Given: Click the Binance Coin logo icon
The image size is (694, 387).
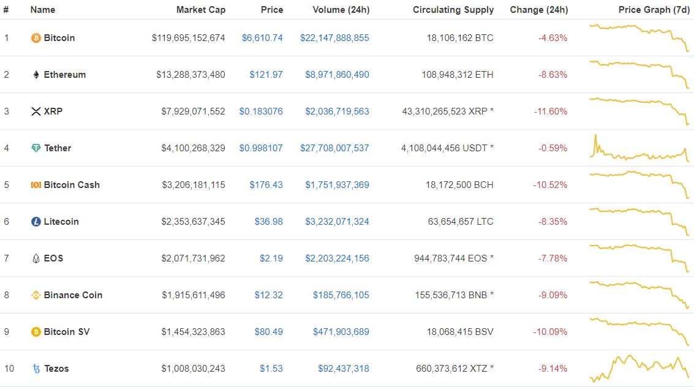Looking at the screenshot, I should (x=36, y=295).
